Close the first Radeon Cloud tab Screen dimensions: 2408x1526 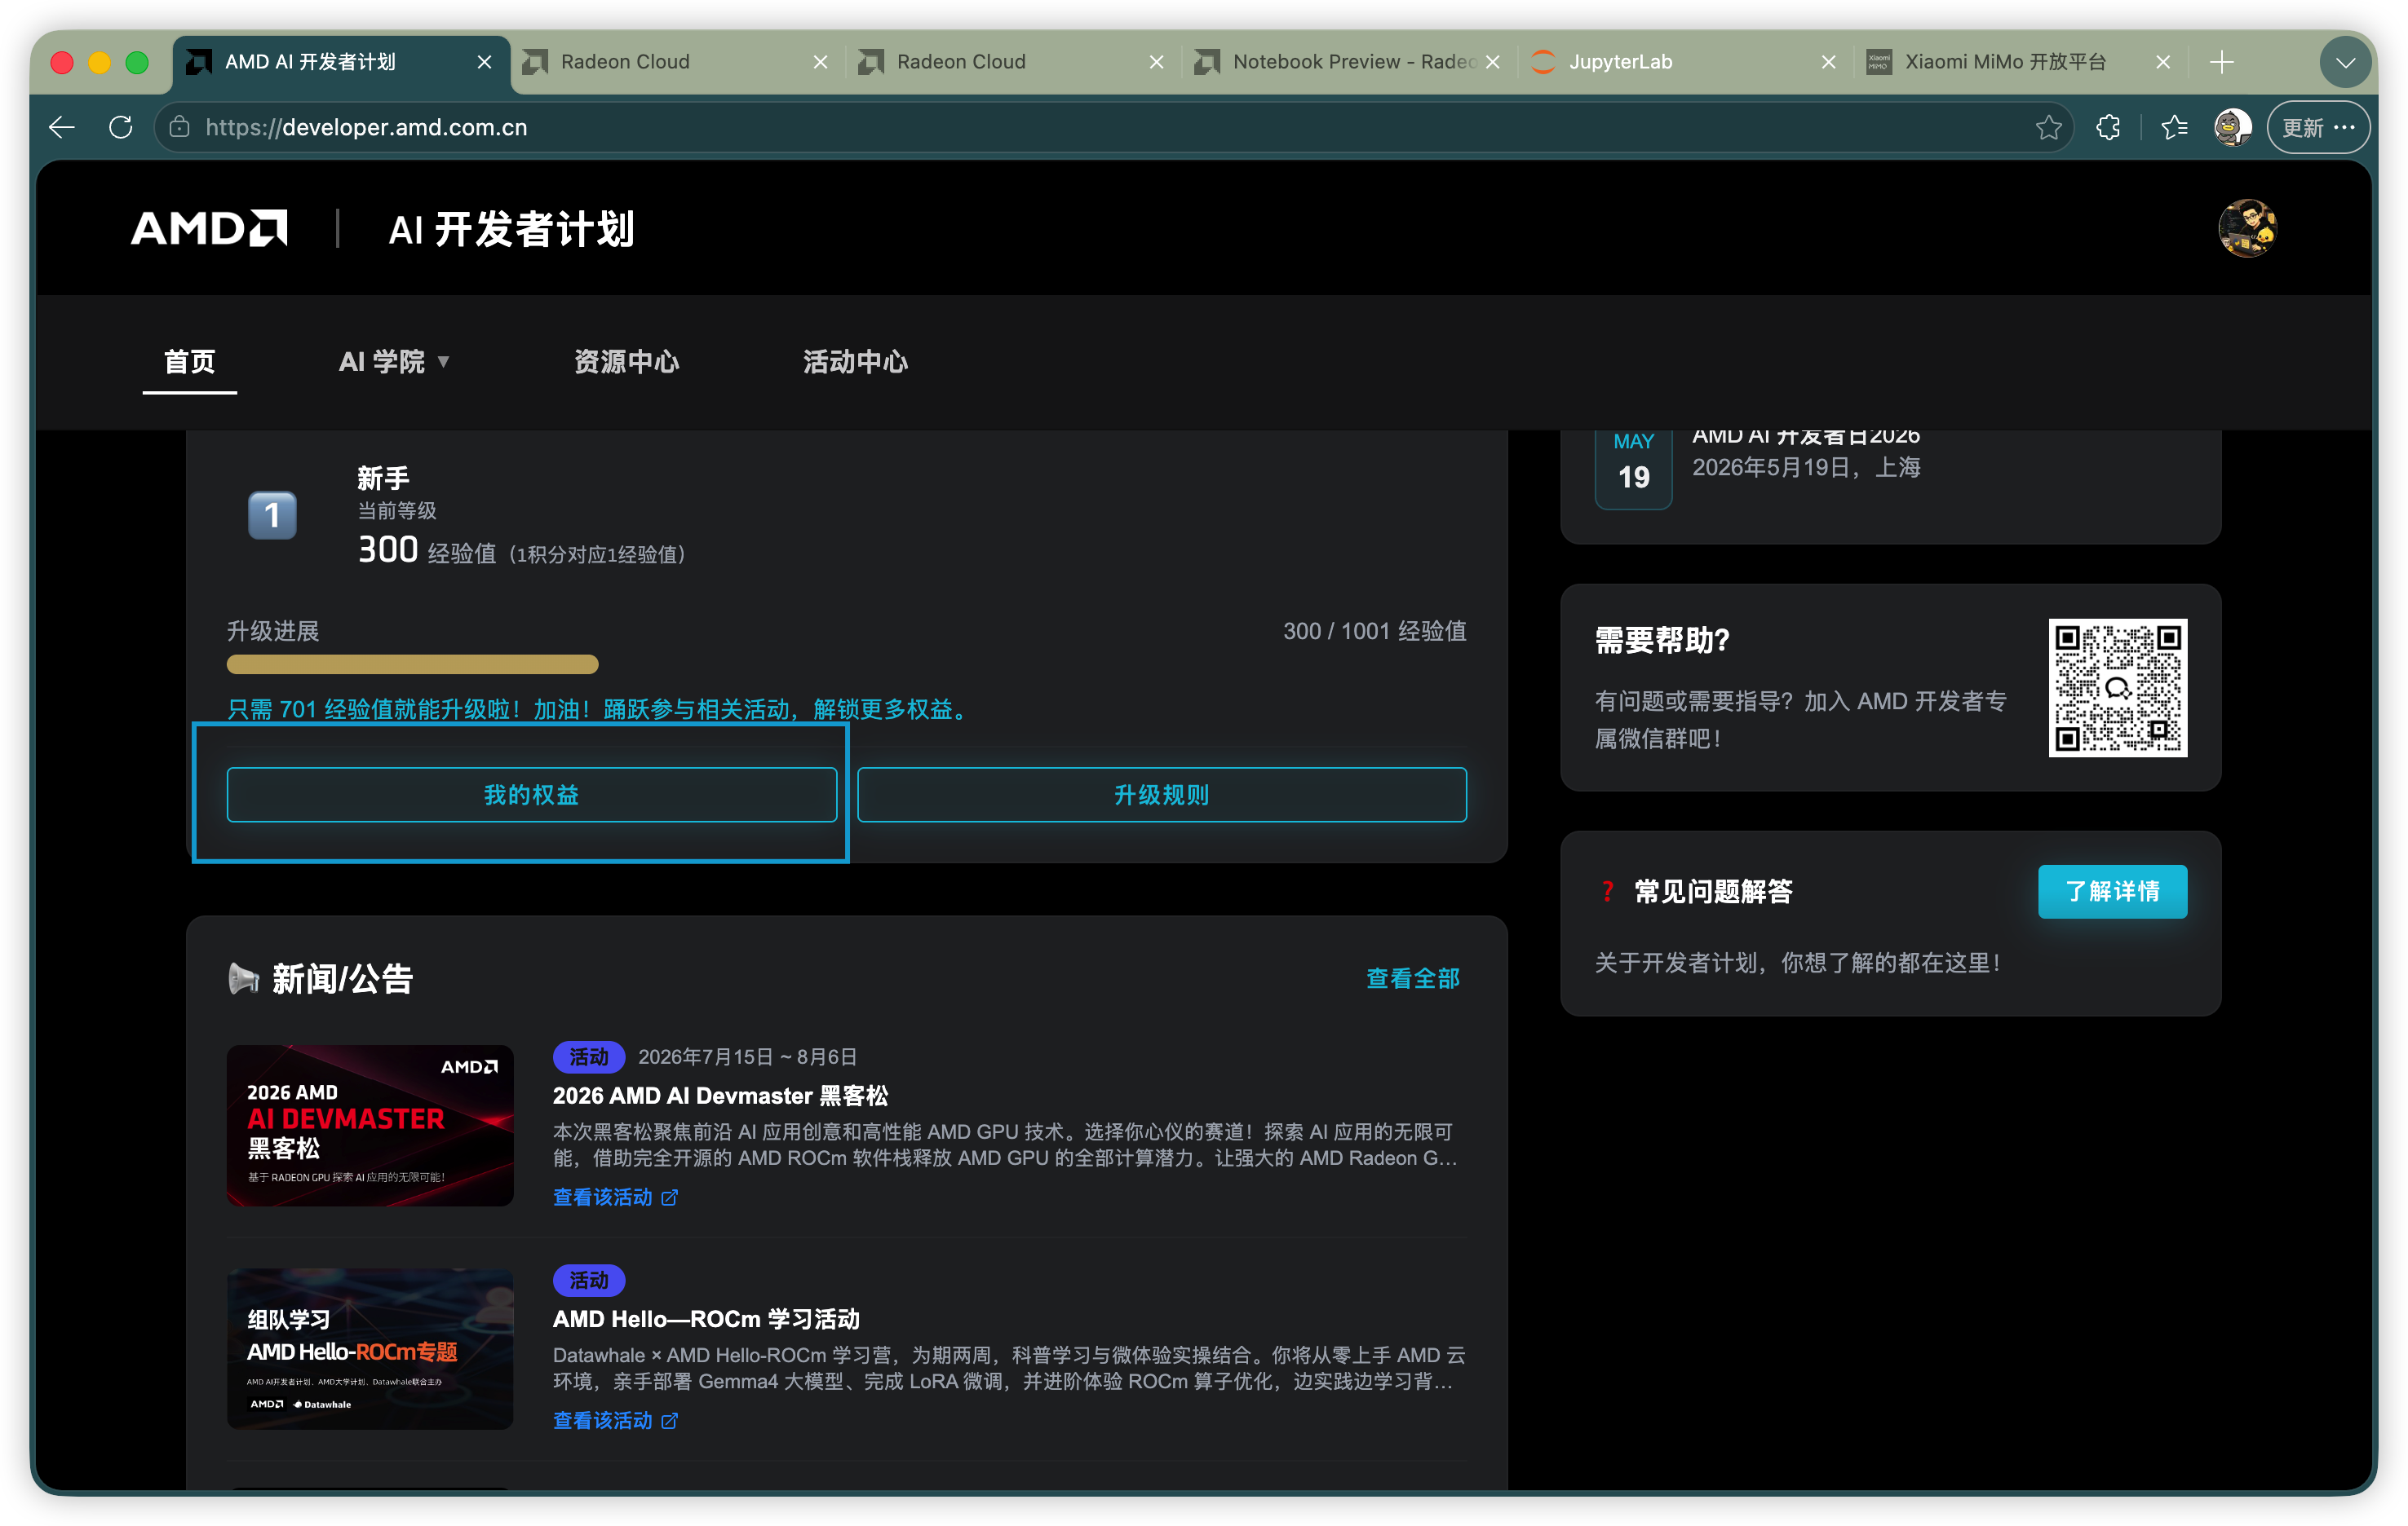(x=821, y=62)
